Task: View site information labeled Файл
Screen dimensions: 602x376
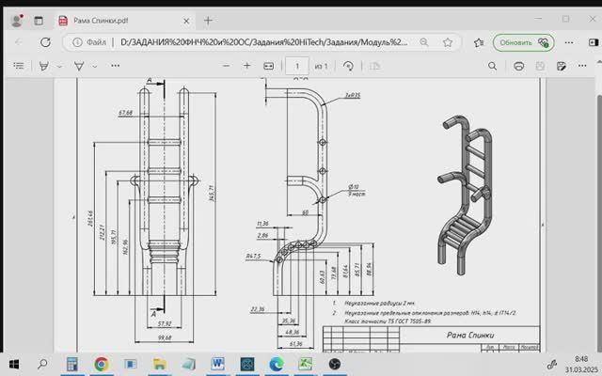Action: (89, 42)
